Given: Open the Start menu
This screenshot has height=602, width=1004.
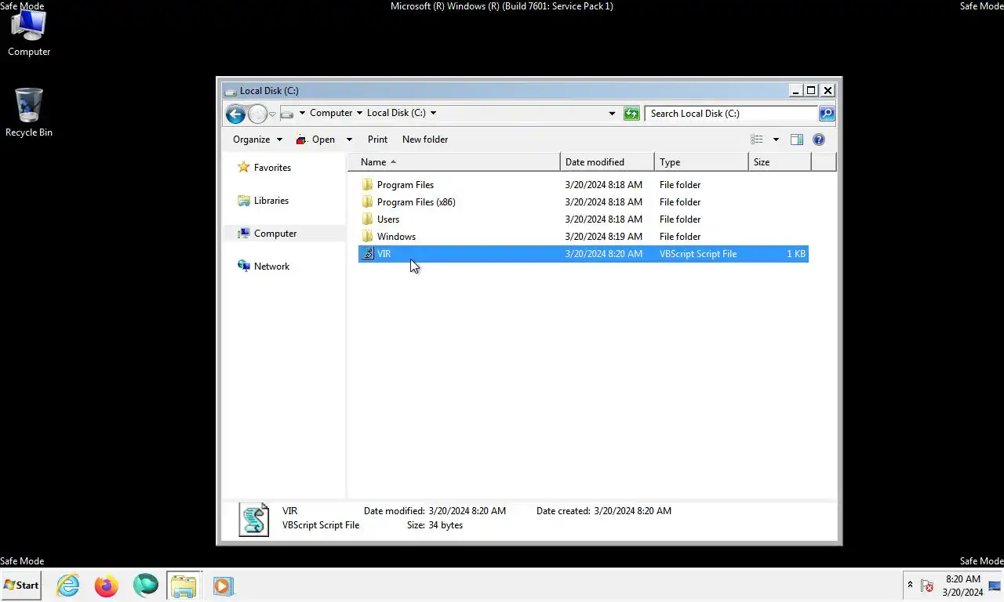Looking at the screenshot, I should [x=21, y=586].
